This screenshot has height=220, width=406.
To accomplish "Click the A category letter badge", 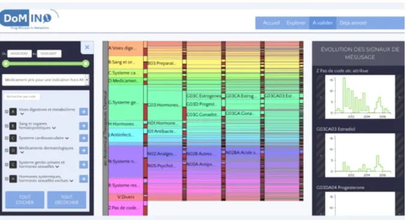I will coord(13,112).
